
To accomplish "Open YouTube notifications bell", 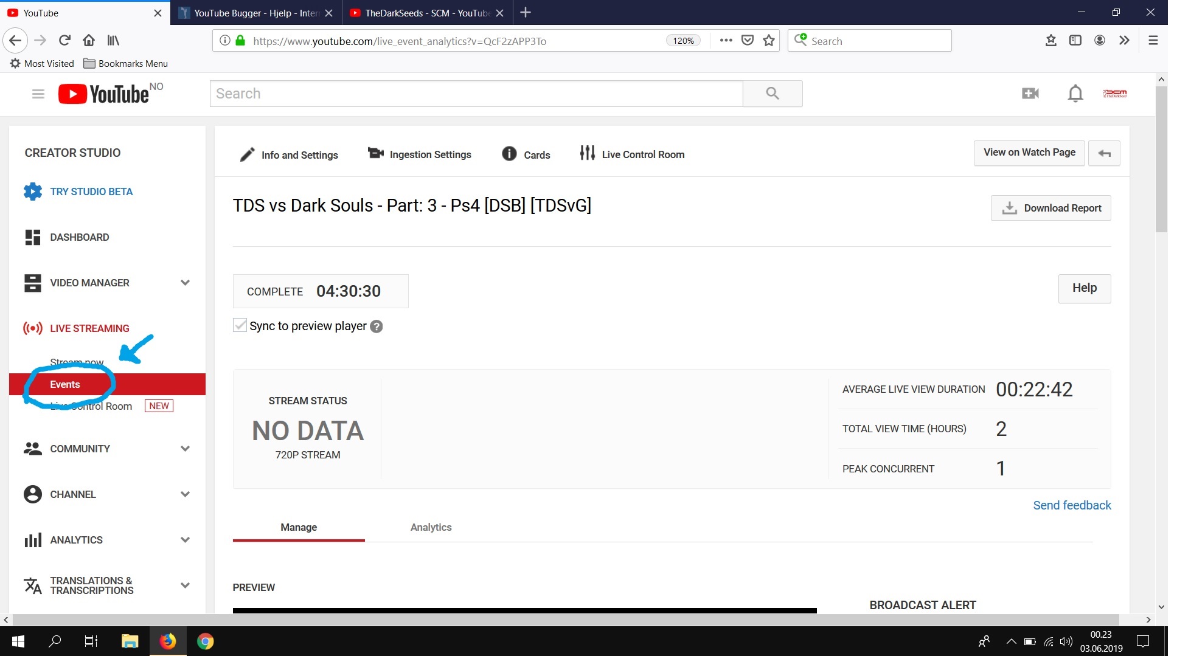I will click(x=1075, y=93).
